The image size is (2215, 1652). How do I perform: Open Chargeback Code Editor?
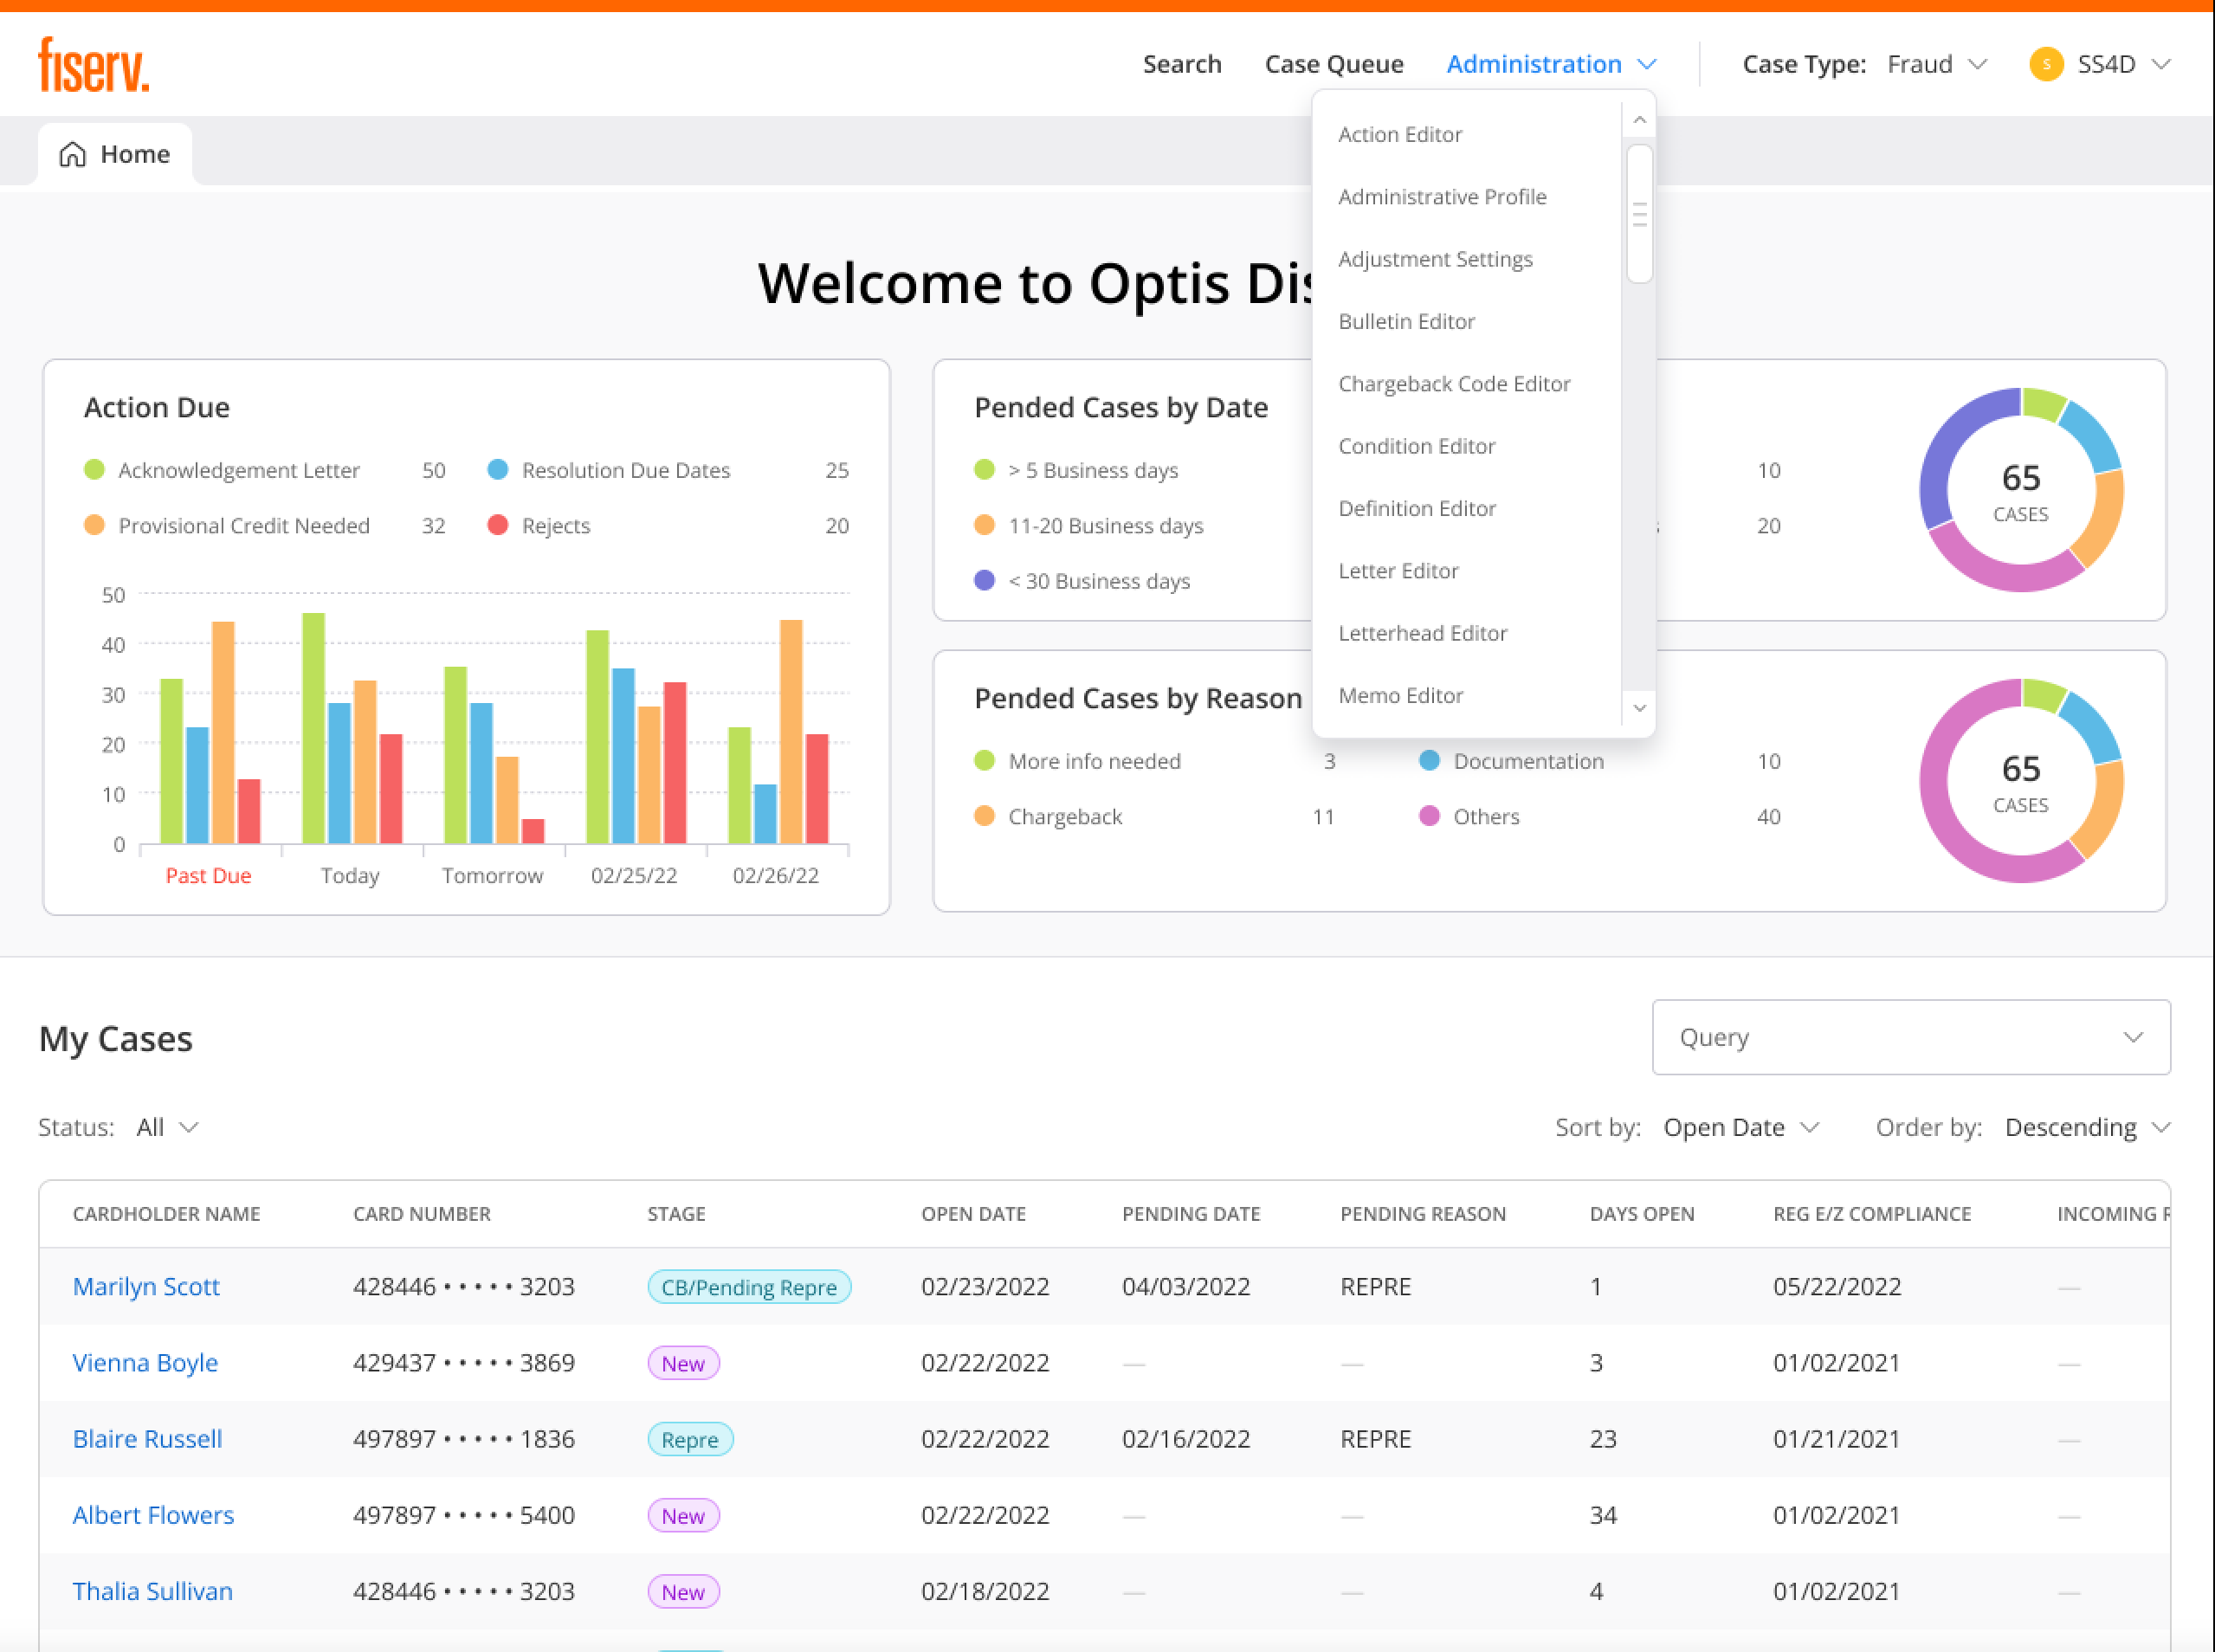click(x=1454, y=383)
